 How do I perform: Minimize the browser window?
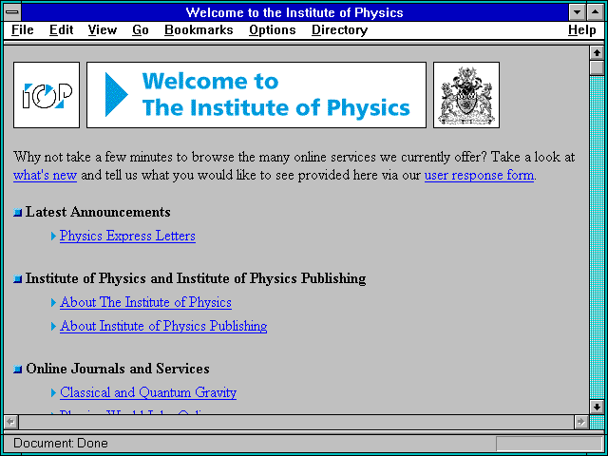(578, 12)
